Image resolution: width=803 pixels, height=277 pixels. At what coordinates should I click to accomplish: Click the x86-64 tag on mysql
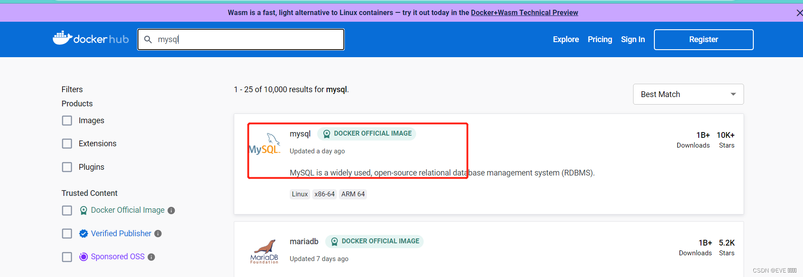(325, 194)
